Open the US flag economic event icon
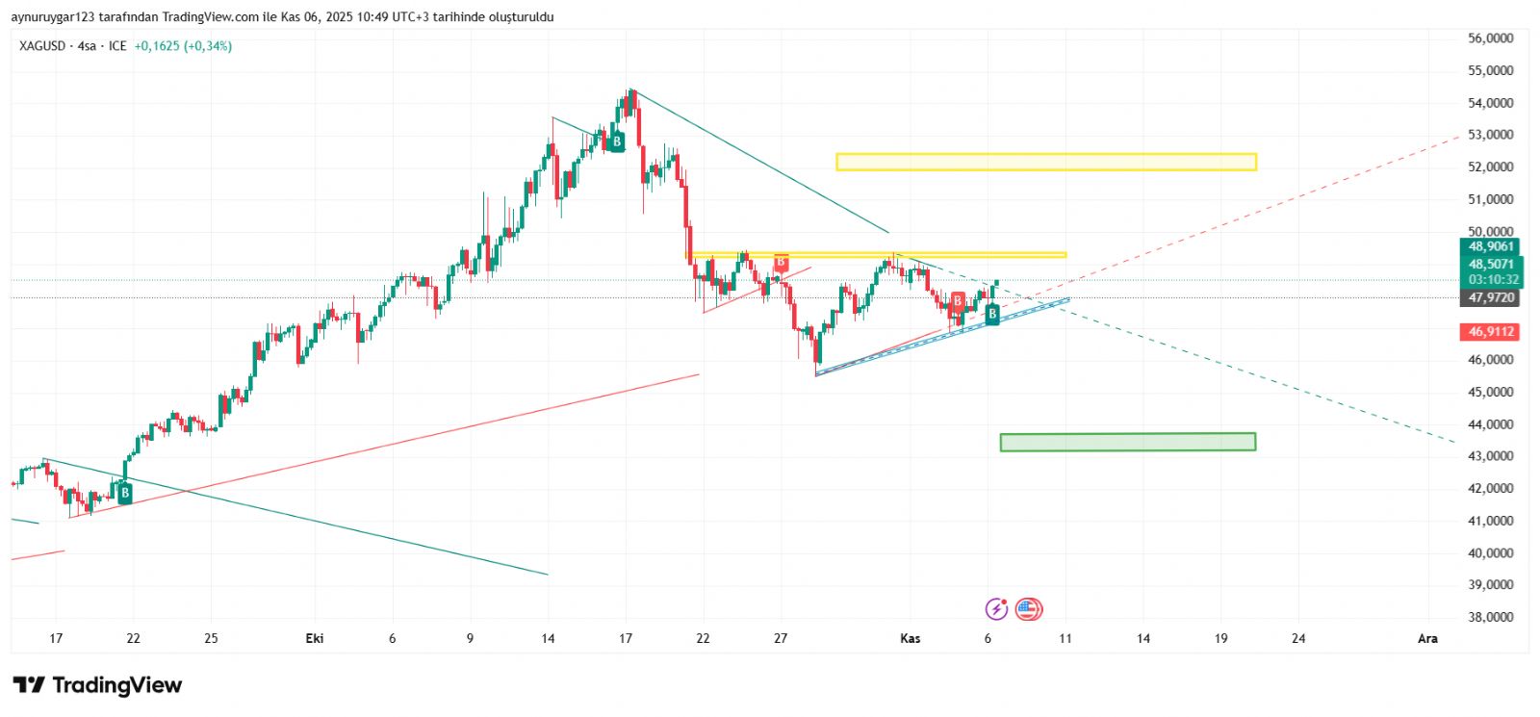Viewport: 1540px width, 717px height. tap(1028, 608)
